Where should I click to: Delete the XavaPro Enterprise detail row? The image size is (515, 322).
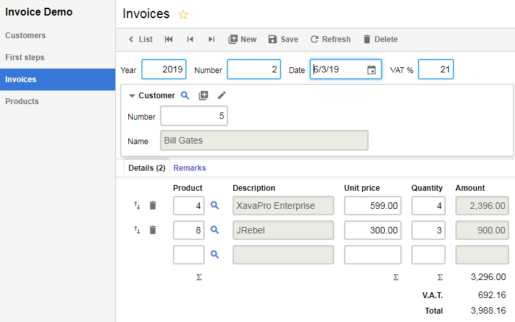click(153, 206)
